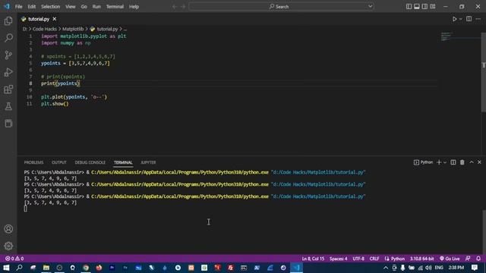Toggle the primary side bar layout icon

(409, 7)
